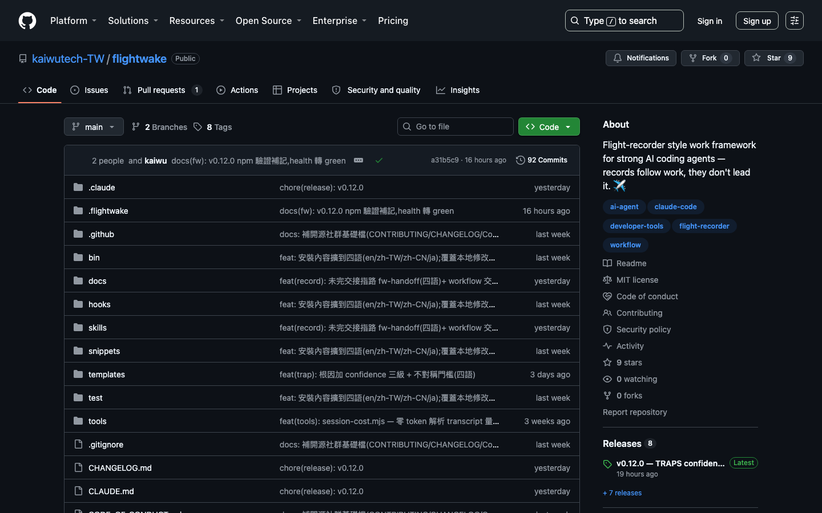Open the kaiwutech-TW owner profile
822x513 pixels.
[x=68, y=59]
